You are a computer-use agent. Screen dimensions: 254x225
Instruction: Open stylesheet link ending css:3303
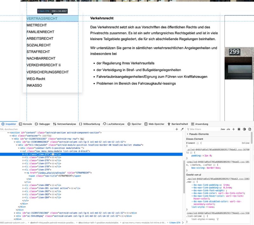218,179
